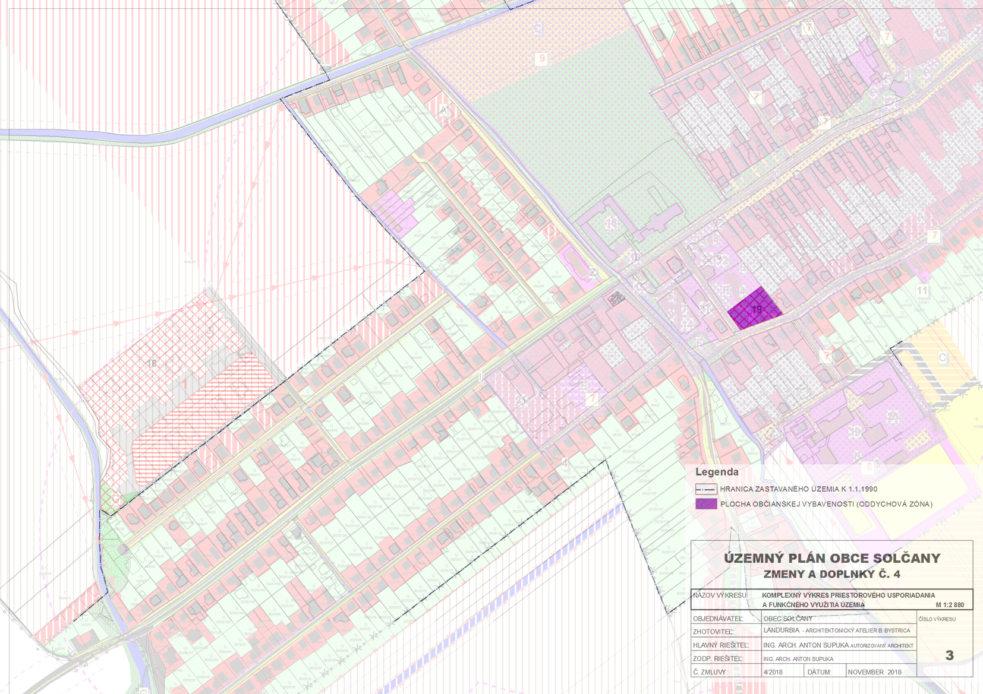Click the 'OBEC SOLČANY' client cell
Viewport: 983px width, 694px height.
pos(787,619)
